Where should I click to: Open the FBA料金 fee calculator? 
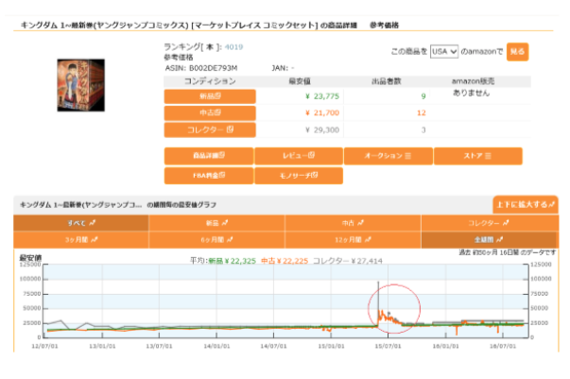tap(208, 175)
